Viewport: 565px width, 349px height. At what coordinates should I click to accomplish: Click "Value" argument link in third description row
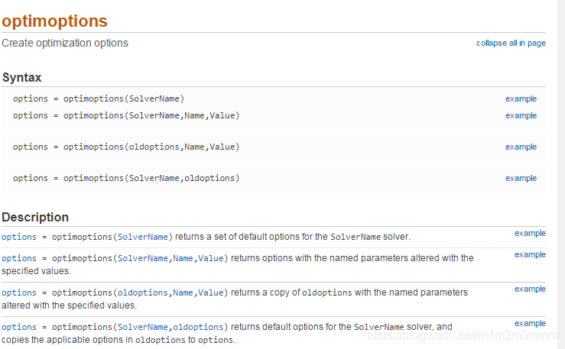click(x=211, y=292)
